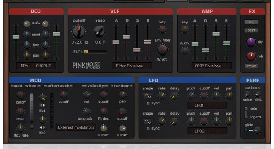Click the AMP envelope S slider
Viewport: 274px width, 149px height.
(216, 34)
